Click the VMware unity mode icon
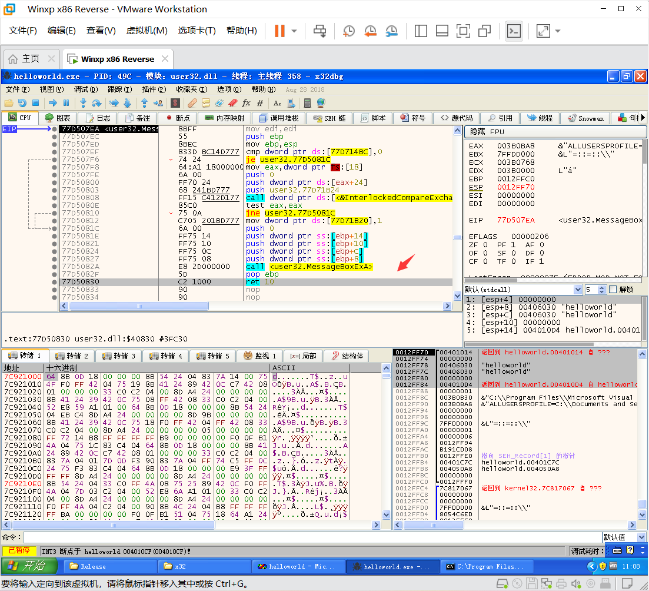This screenshot has width=649, height=591. pyautogui.click(x=484, y=31)
